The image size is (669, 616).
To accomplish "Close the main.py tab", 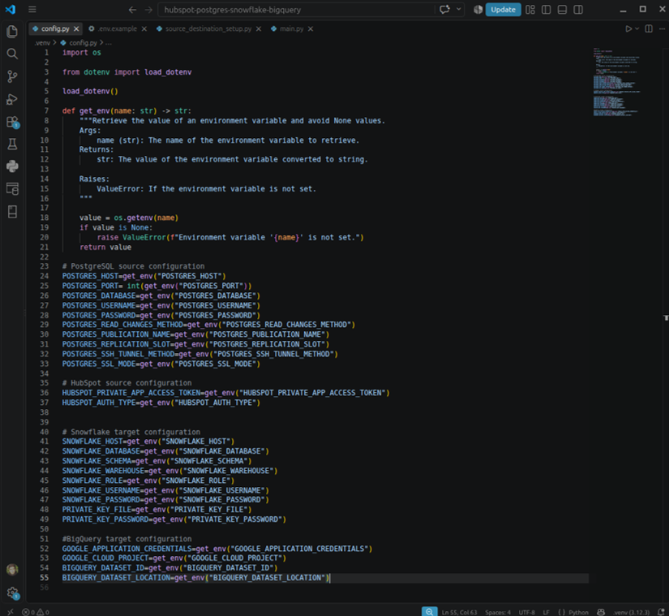I will (311, 28).
